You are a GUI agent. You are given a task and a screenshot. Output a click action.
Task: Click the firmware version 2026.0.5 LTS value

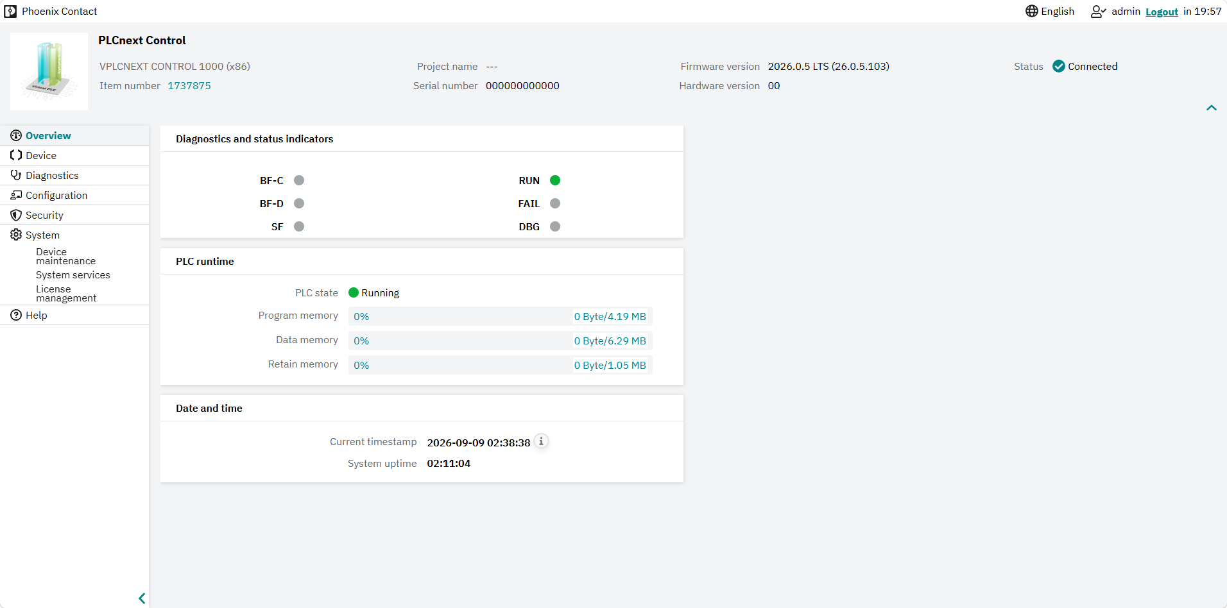(x=828, y=66)
